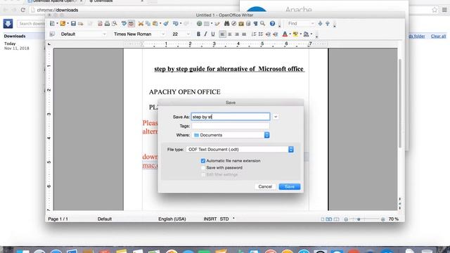This screenshot has height=253, width=450.
Task: Click the Writer zoom slider handle
Action: [x=359, y=219]
